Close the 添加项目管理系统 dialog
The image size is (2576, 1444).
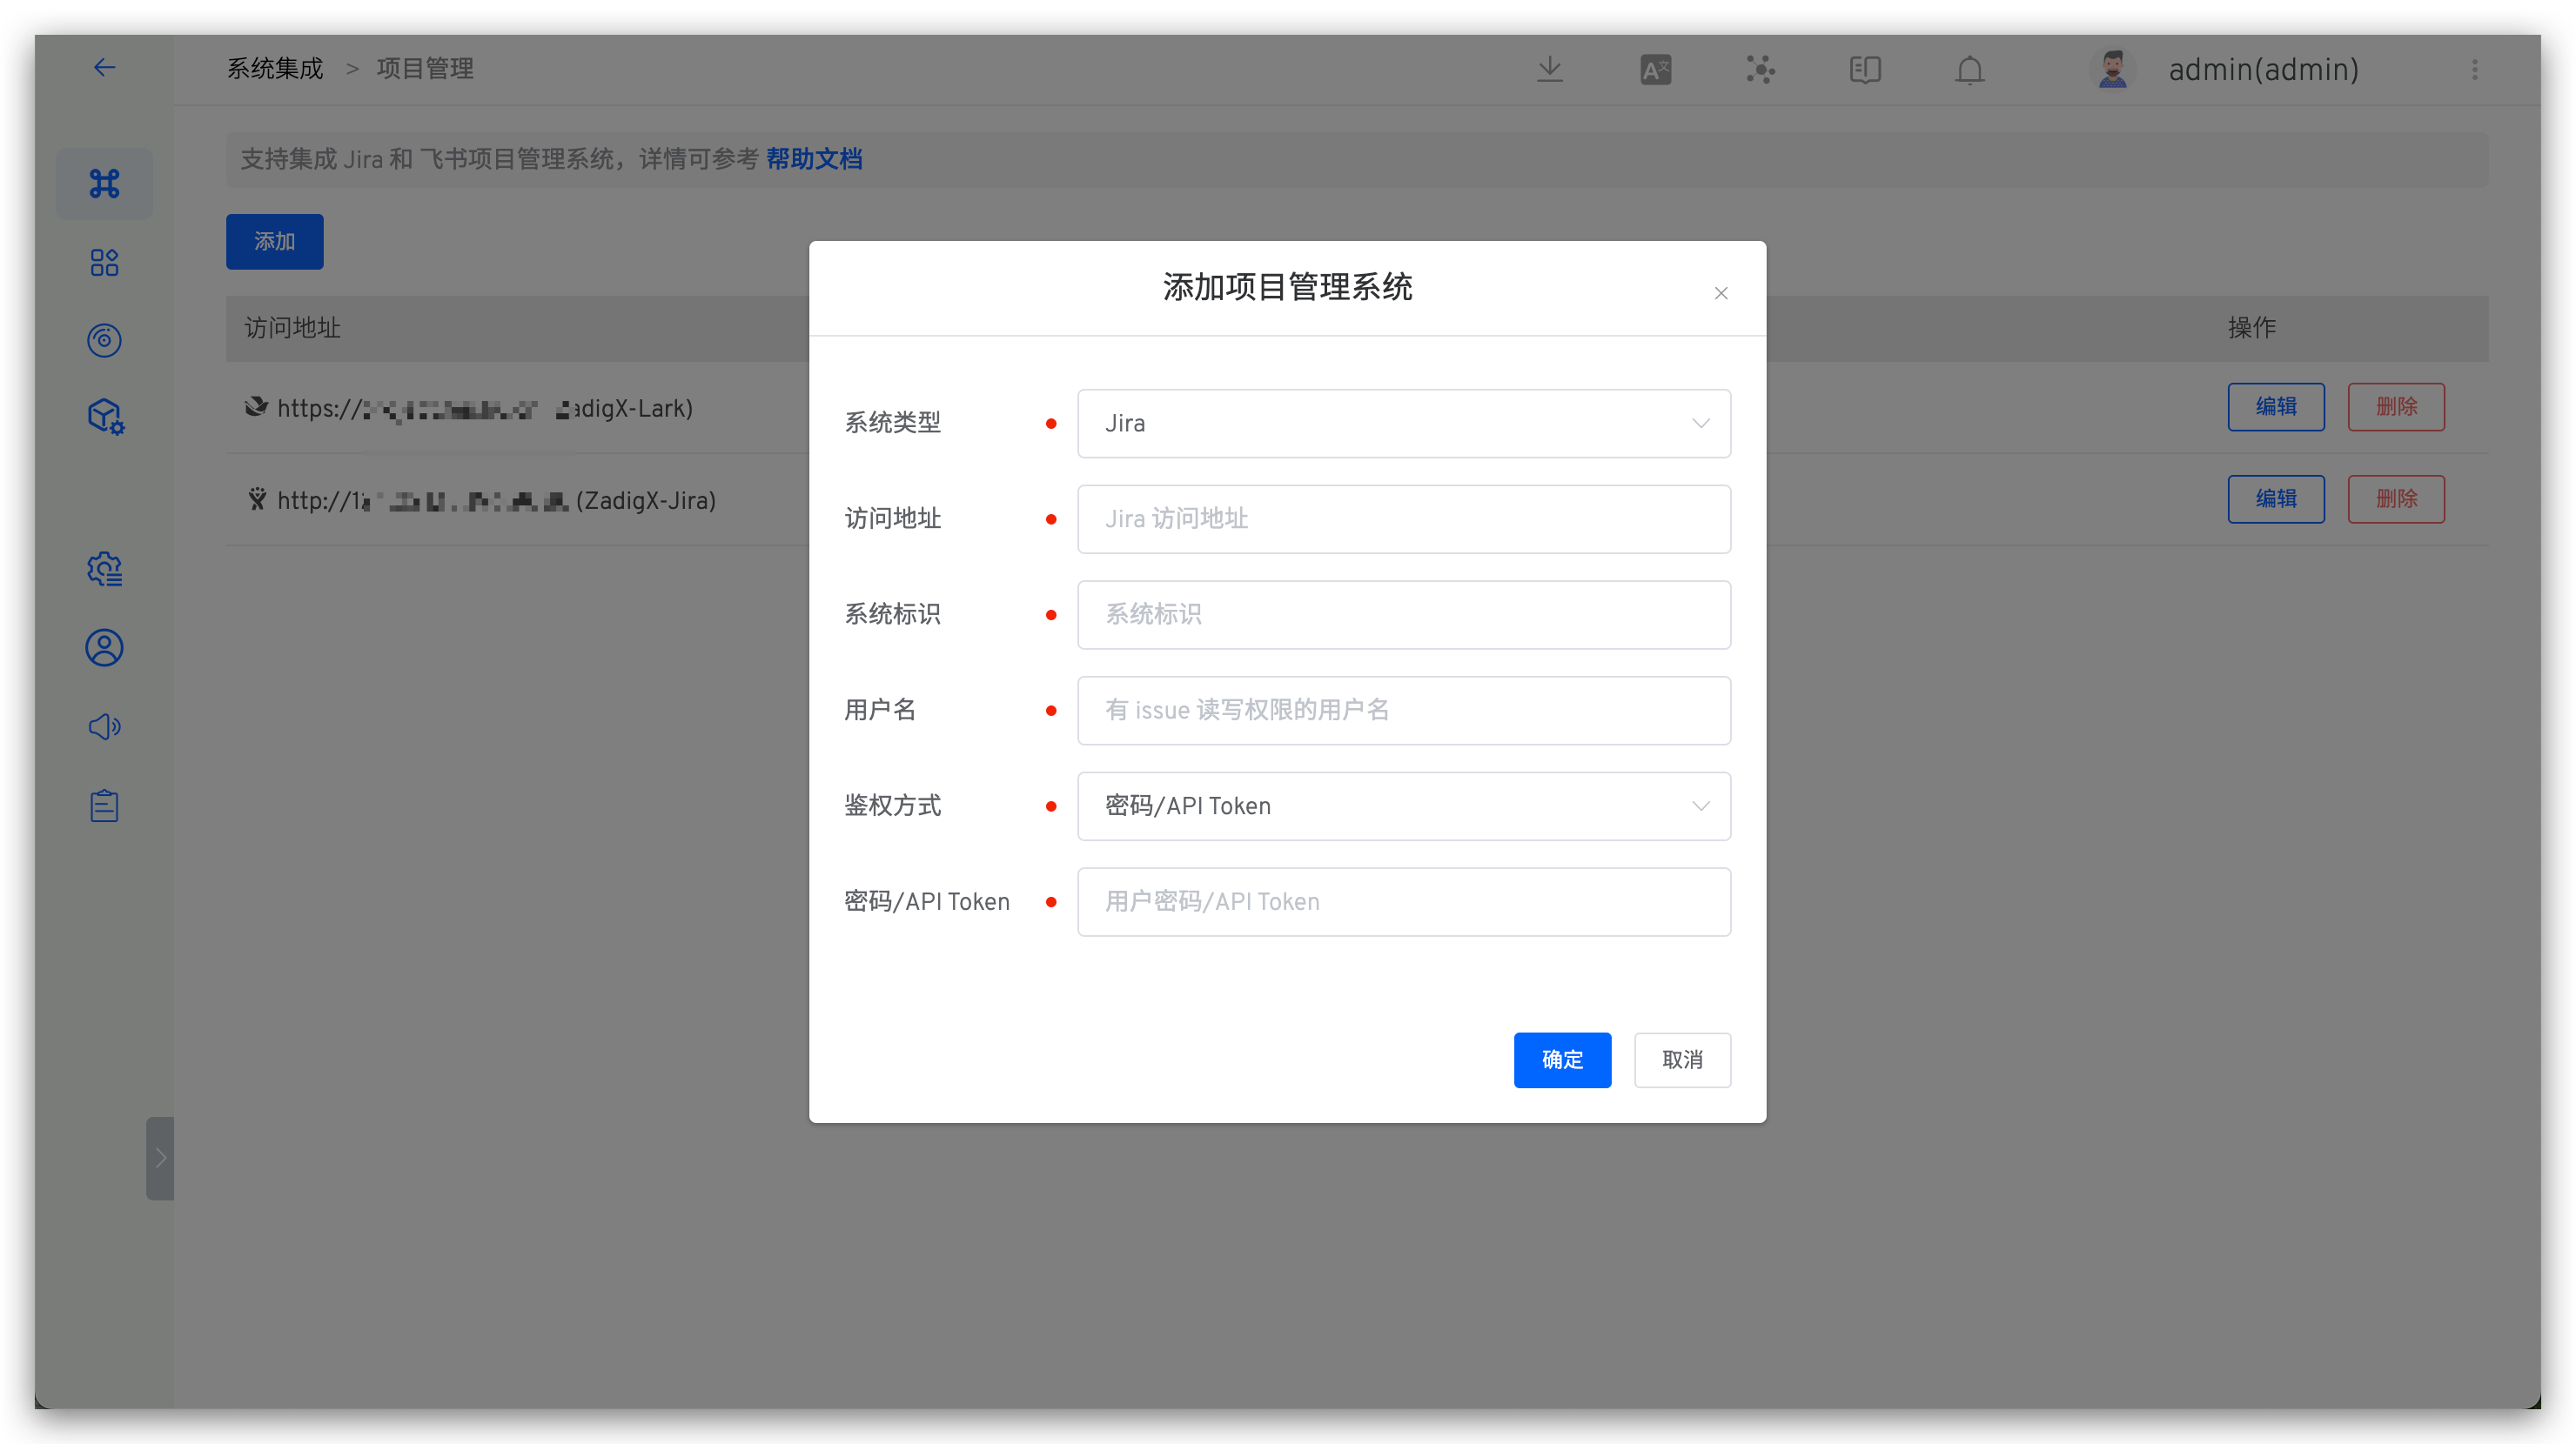(1721, 294)
